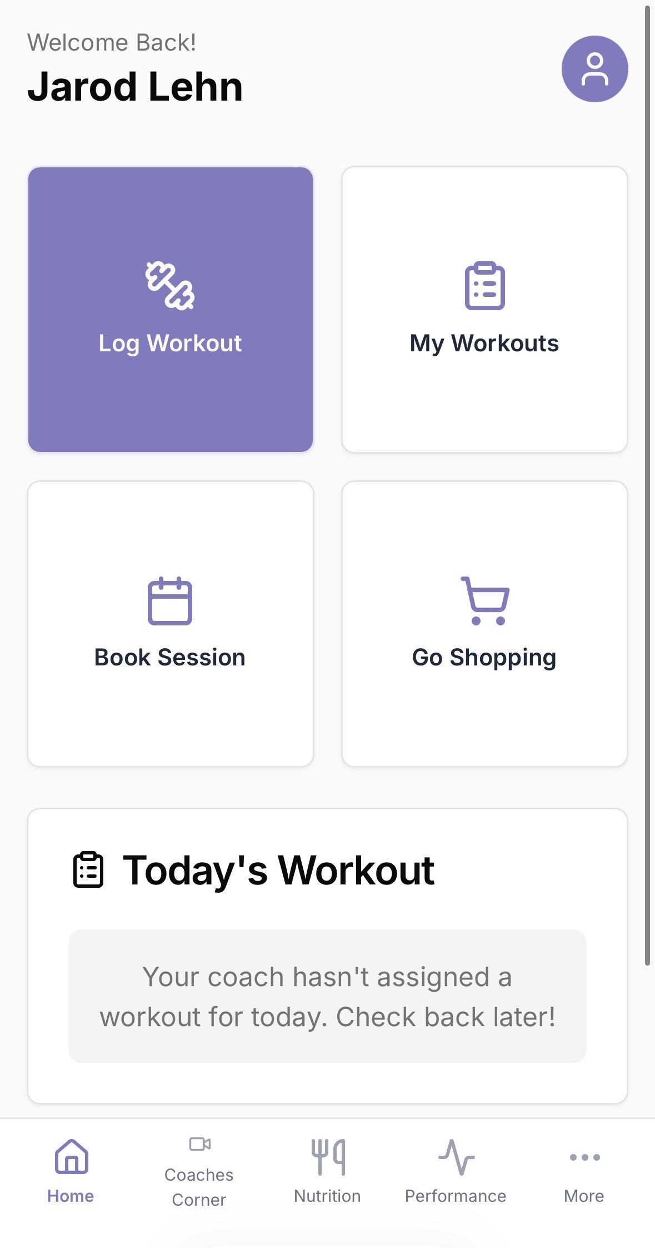The height and width of the screenshot is (1248, 655).
Task: Click the fork and knife Nutrition icon
Action: tap(328, 1156)
